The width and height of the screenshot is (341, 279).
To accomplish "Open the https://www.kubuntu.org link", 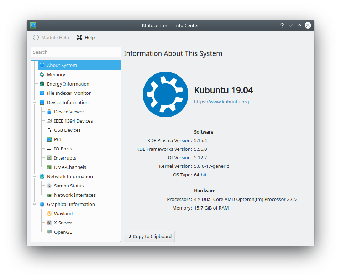I will pos(221,102).
